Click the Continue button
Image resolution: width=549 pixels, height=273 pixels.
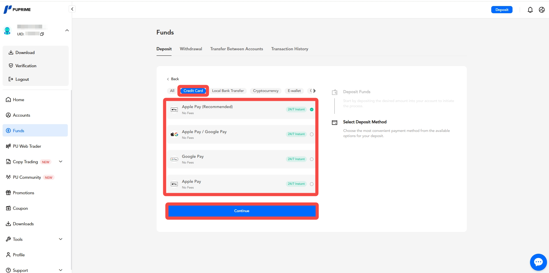(242, 211)
